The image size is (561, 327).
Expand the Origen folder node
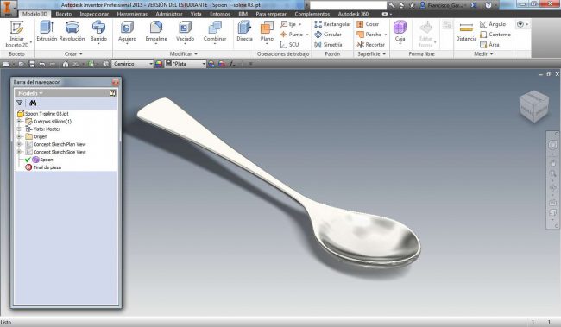19,136
